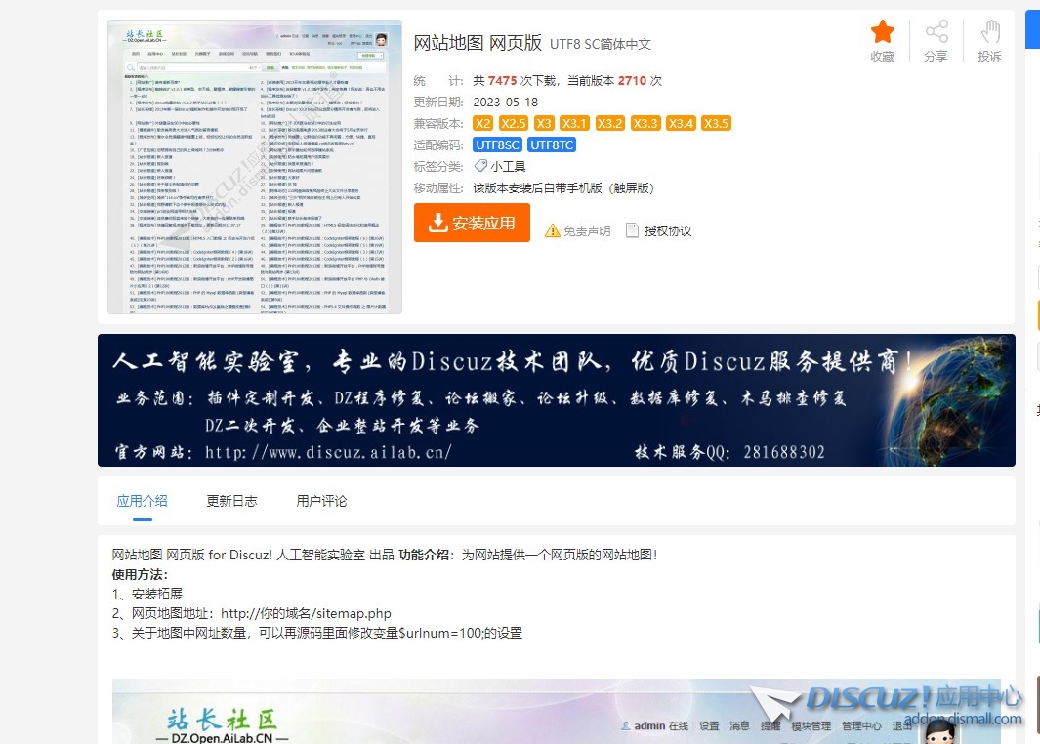
Task: Click the UTF8TC encoding badge
Action: pos(553,145)
